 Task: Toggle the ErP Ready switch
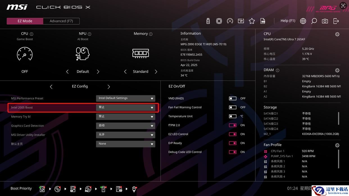[x=233, y=143]
